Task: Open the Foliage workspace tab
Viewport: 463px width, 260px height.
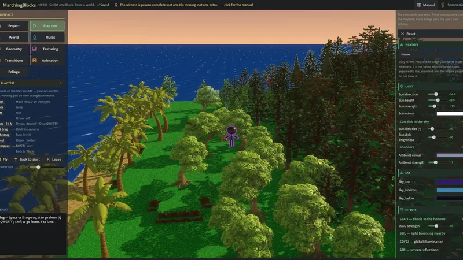Action: (x=13, y=72)
